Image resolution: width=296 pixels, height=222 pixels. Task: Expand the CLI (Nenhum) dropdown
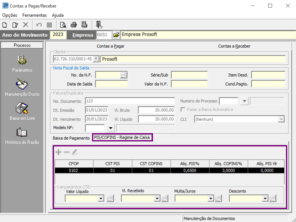[x=281, y=119]
